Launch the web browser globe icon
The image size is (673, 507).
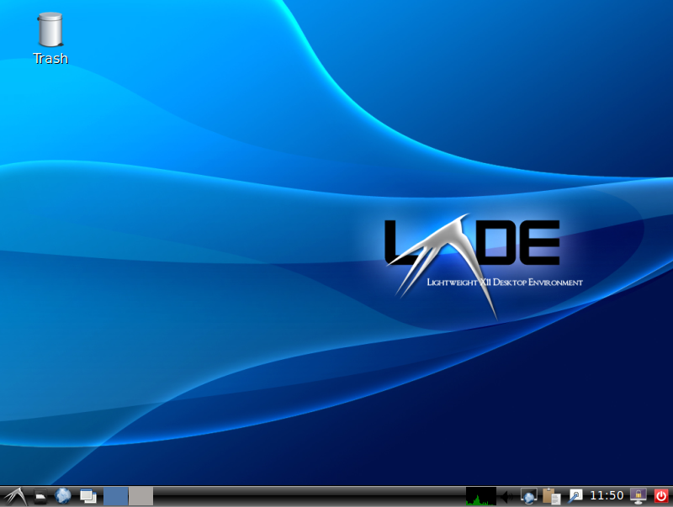(63, 496)
